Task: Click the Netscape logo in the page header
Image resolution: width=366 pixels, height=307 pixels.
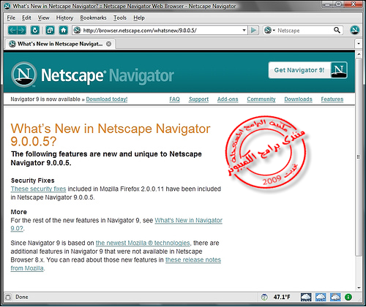Action: tap(24, 75)
